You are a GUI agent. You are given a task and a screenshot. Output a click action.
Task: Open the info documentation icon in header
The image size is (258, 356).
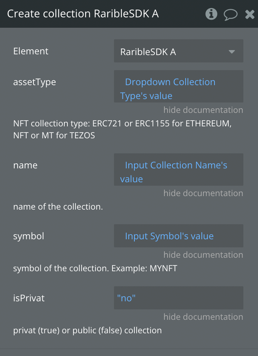tap(211, 14)
